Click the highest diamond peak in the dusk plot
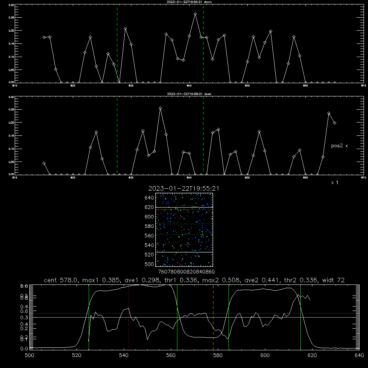 [160, 108]
